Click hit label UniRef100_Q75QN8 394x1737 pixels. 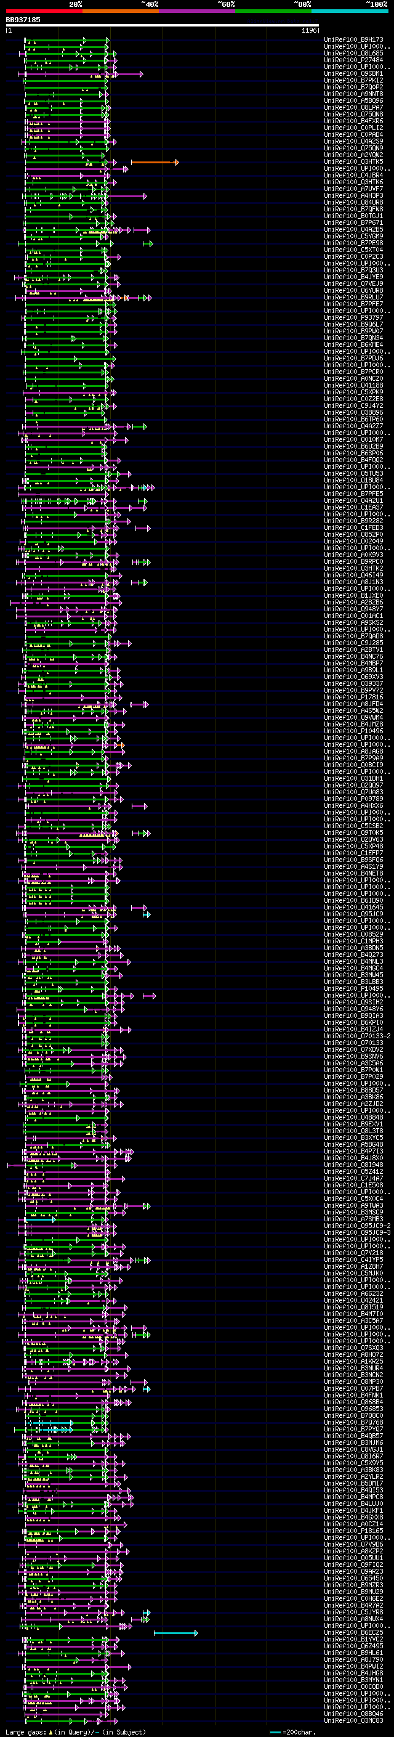(x=353, y=115)
